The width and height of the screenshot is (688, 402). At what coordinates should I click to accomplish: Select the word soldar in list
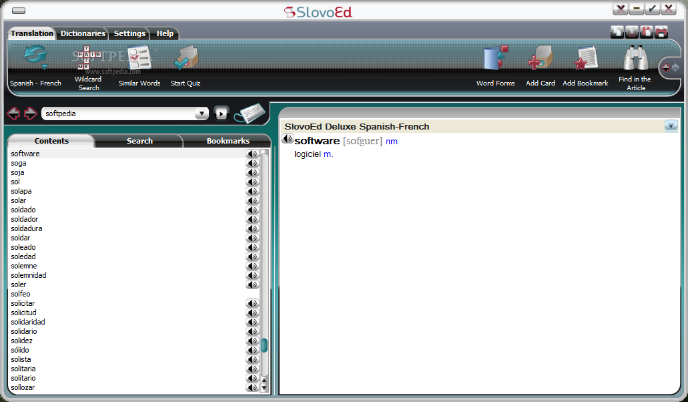pos(21,238)
